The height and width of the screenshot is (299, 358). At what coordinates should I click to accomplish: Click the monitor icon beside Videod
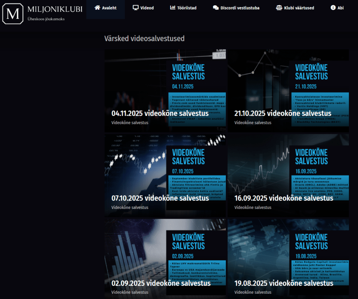click(136, 8)
